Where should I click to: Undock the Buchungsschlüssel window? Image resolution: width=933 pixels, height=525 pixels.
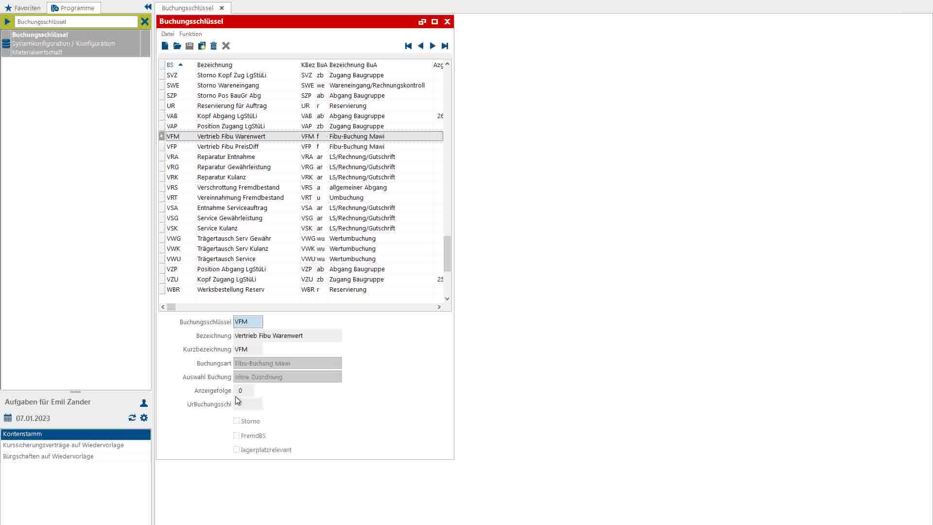pos(422,21)
